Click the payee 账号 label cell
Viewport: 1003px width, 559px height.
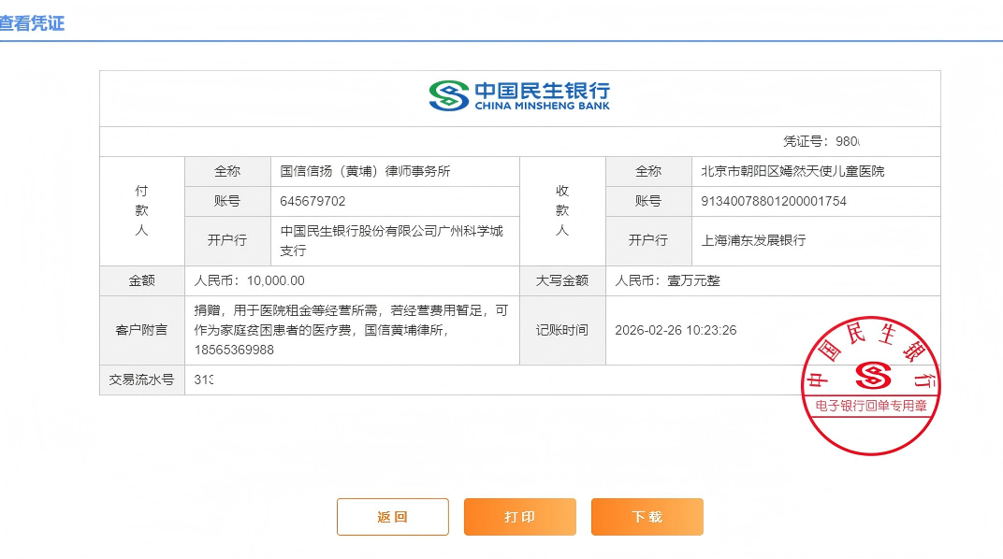click(x=648, y=201)
